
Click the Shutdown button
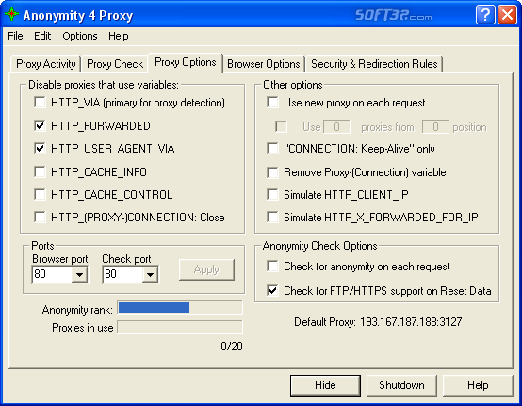coord(401,385)
